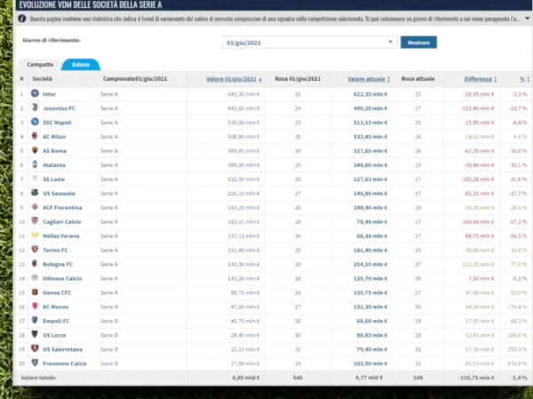This screenshot has height=399, width=533.
Task: Click Inter's current value 622,35 mln €
Action: [x=370, y=94]
